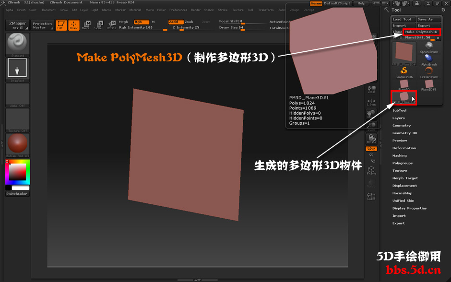
Task: Click the L.Sym local symmetry icon
Action: 371,102
